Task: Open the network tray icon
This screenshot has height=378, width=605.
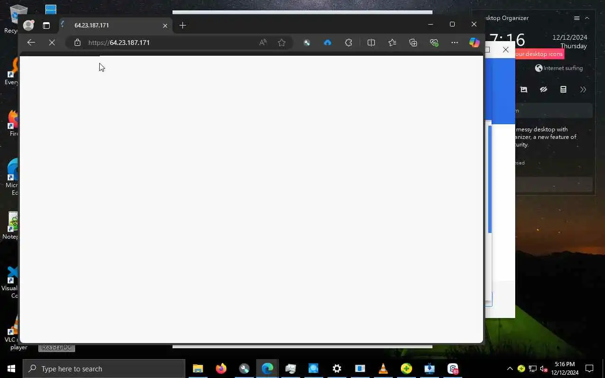Action: tap(532, 369)
